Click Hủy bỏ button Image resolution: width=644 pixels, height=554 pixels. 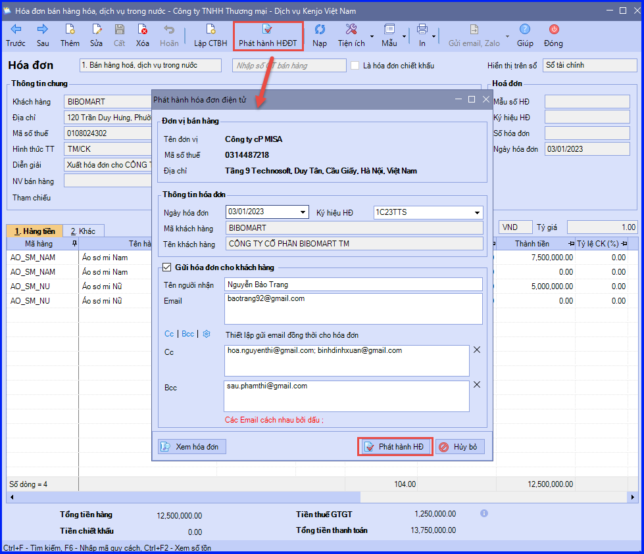tap(460, 446)
